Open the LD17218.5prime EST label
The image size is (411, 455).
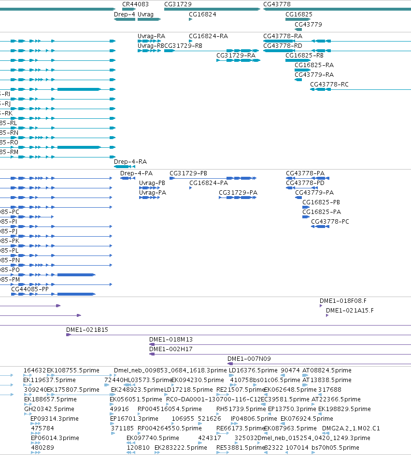(x=188, y=390)
